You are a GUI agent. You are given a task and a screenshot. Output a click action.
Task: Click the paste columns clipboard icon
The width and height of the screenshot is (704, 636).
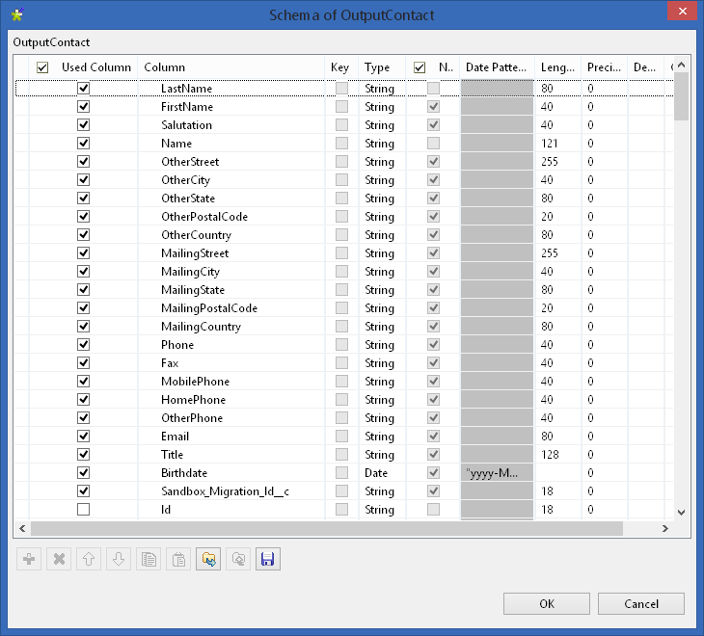178,559
